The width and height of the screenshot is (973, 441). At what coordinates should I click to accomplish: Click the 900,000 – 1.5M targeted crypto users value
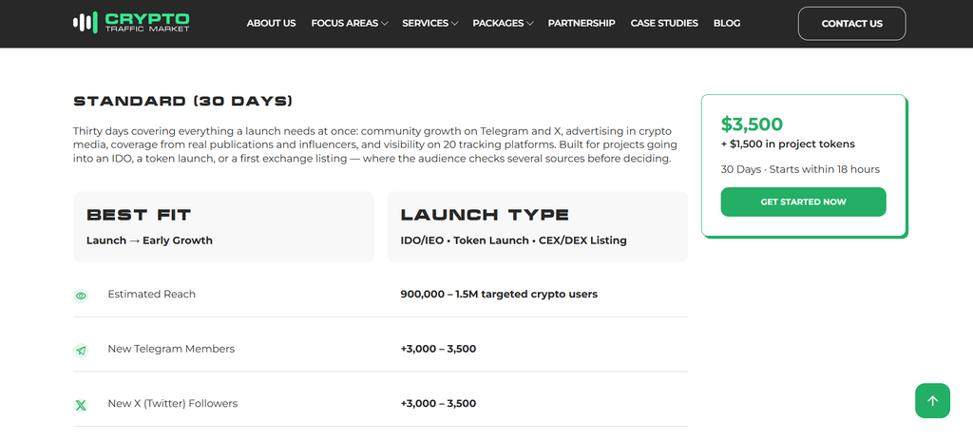click(499, 294)
